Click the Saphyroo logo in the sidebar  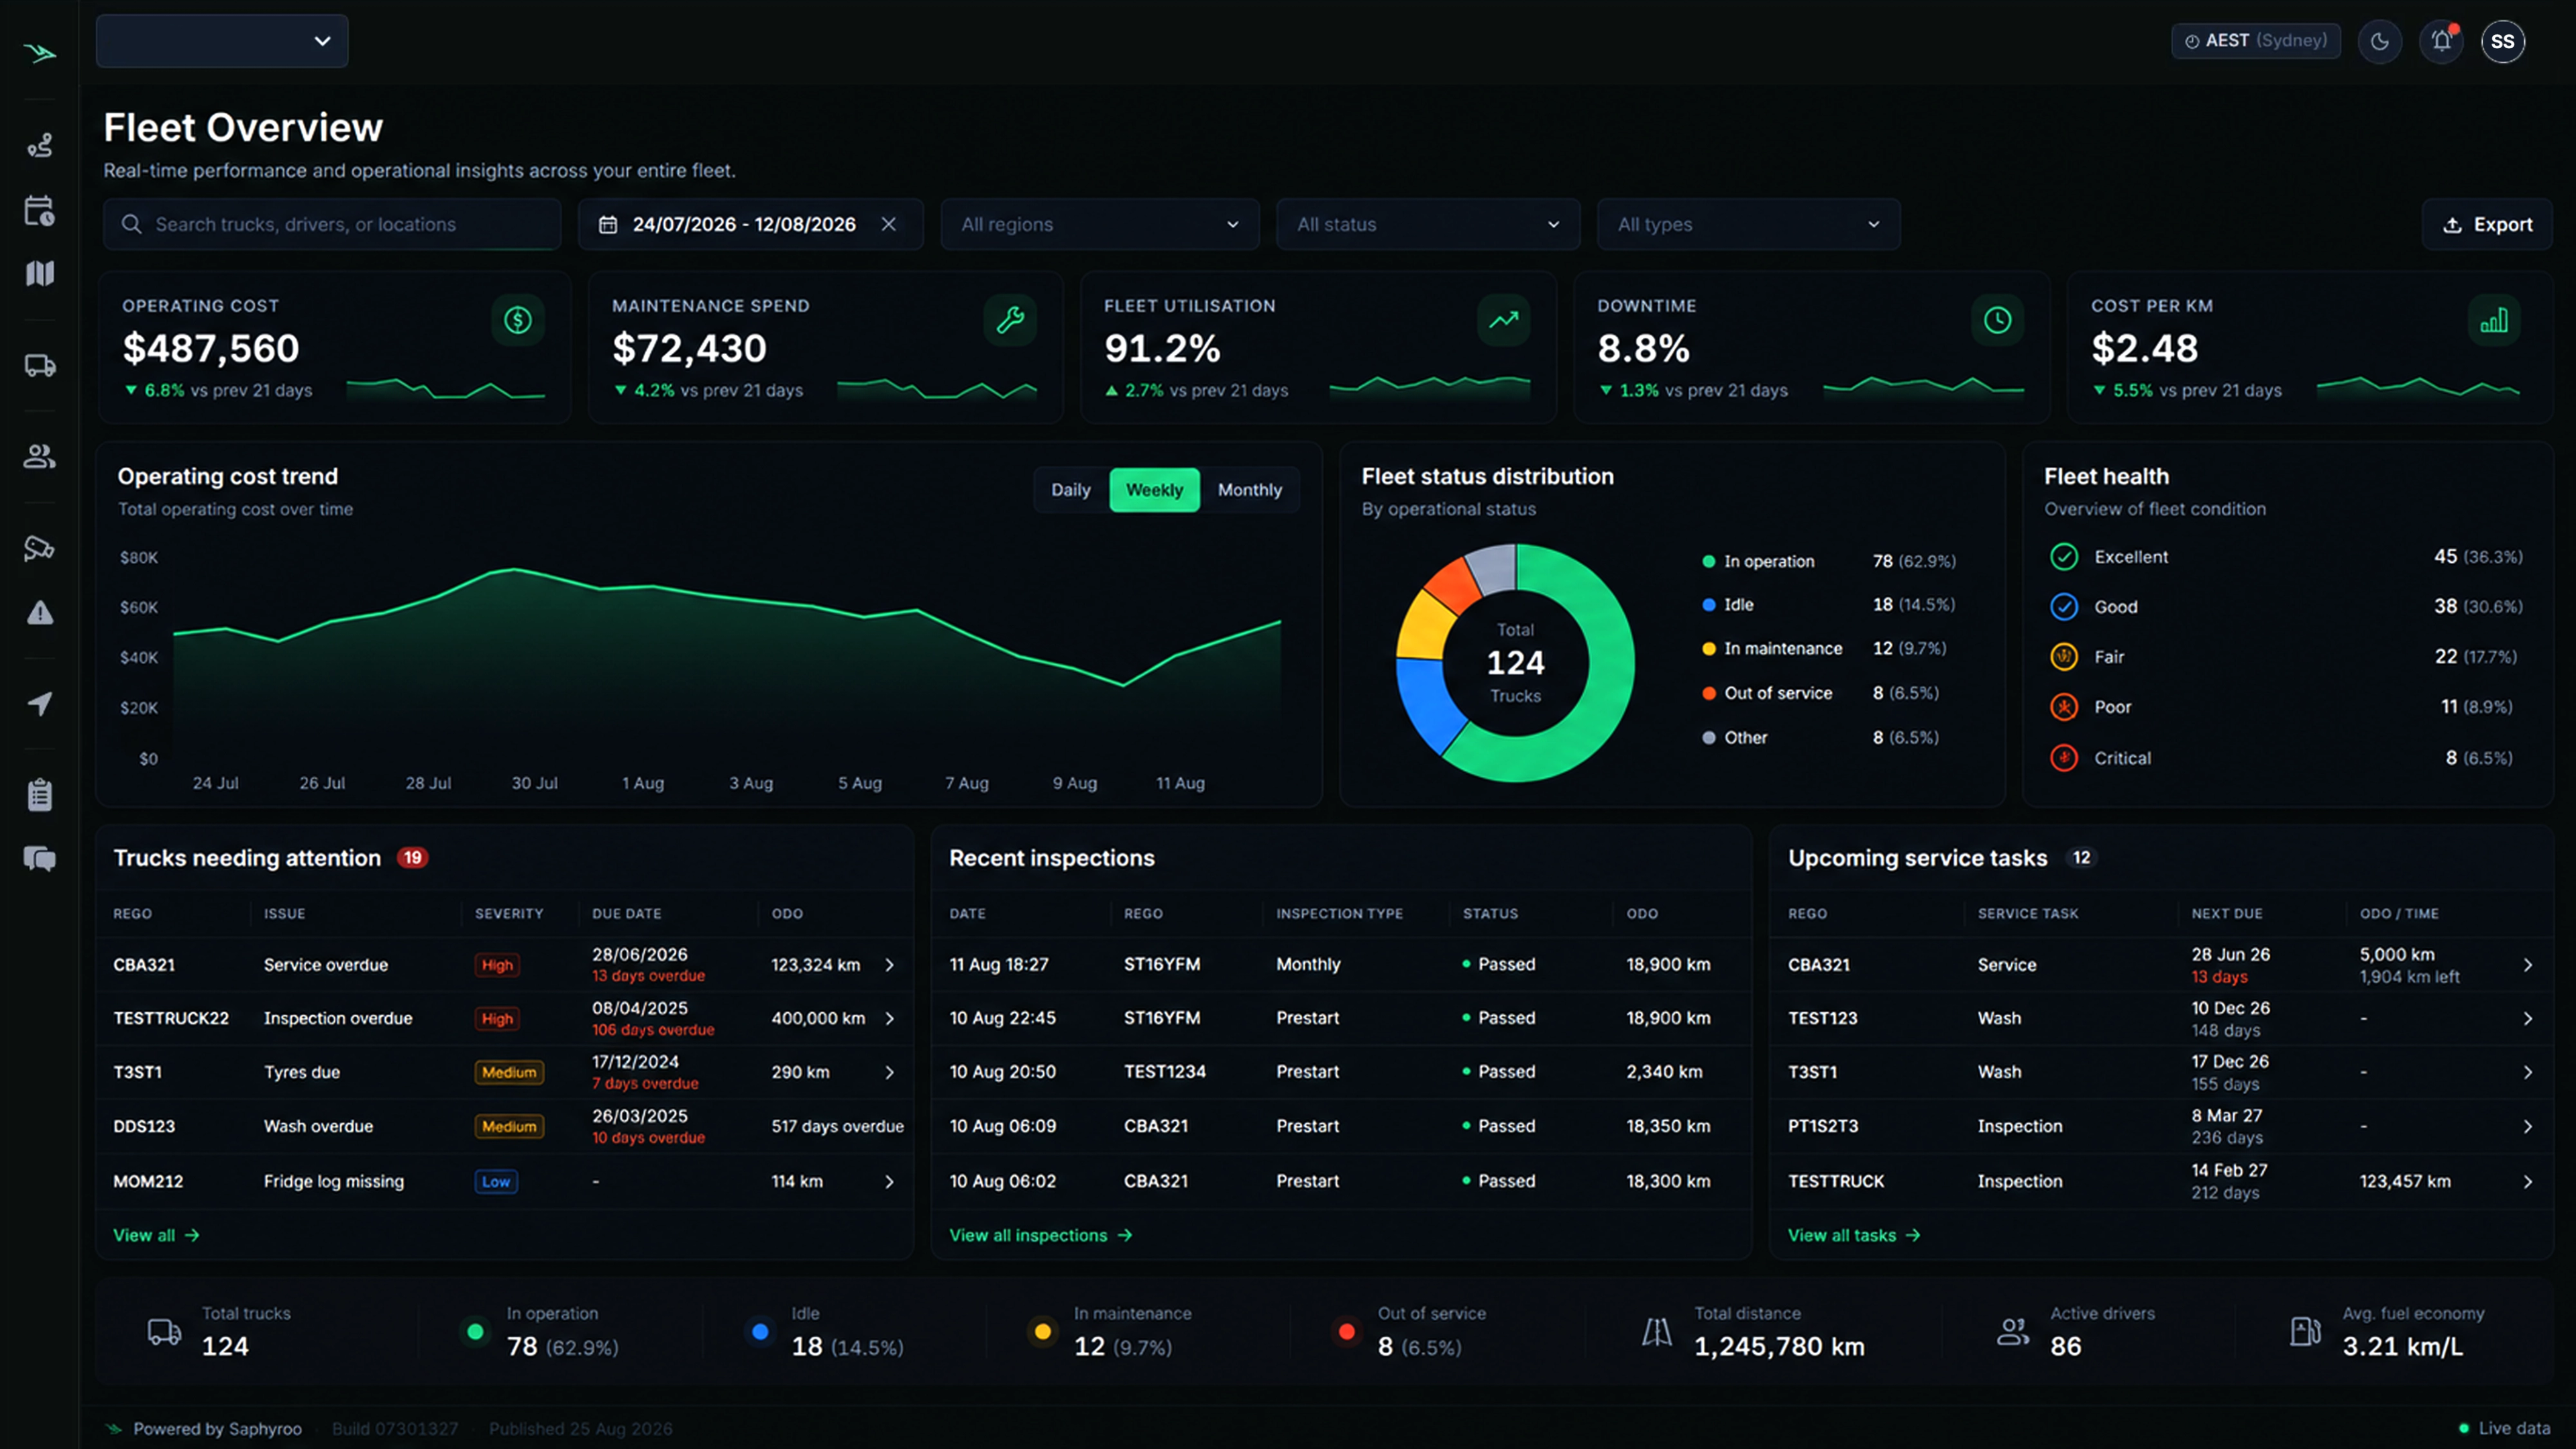[x=40, y=53]
